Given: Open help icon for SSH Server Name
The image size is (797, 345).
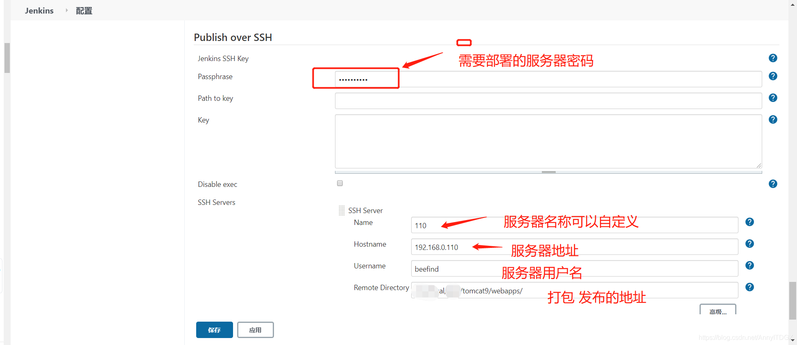Looking at the screenshot, I should pos(749,222).
